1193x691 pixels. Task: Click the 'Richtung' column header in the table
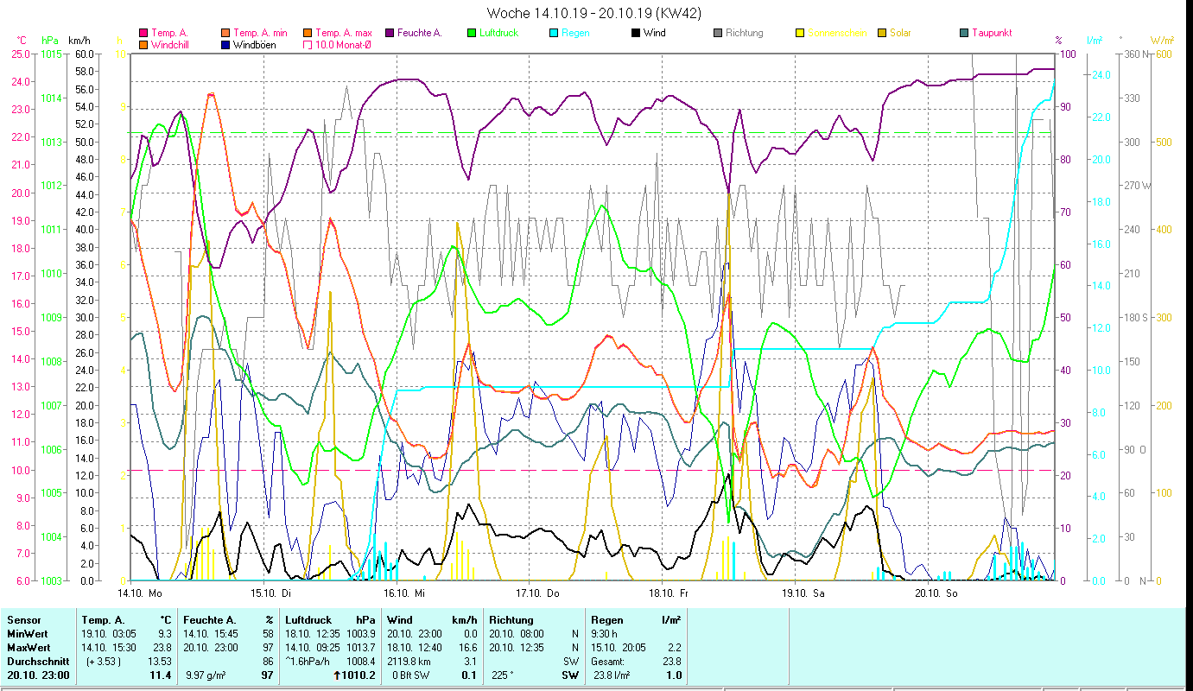[510, 619]
